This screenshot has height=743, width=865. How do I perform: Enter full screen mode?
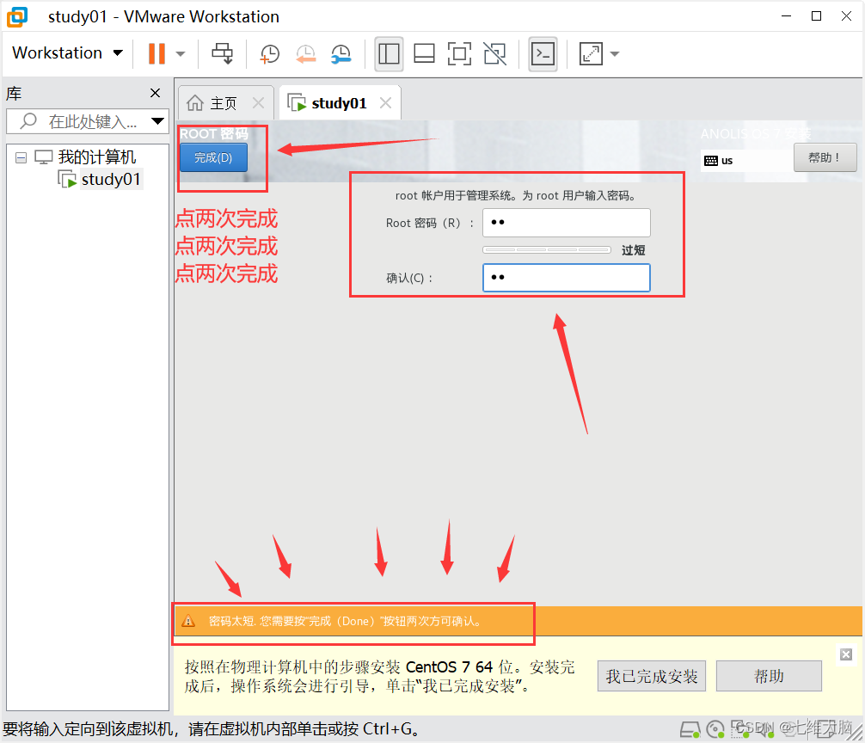459,53
